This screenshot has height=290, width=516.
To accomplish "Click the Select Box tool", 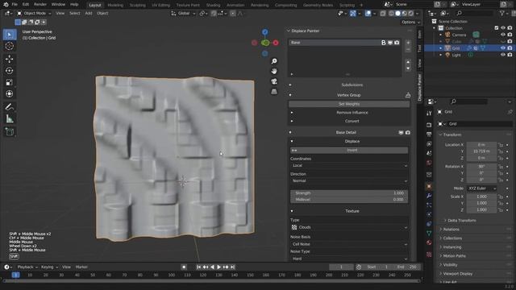I will 9,35.
